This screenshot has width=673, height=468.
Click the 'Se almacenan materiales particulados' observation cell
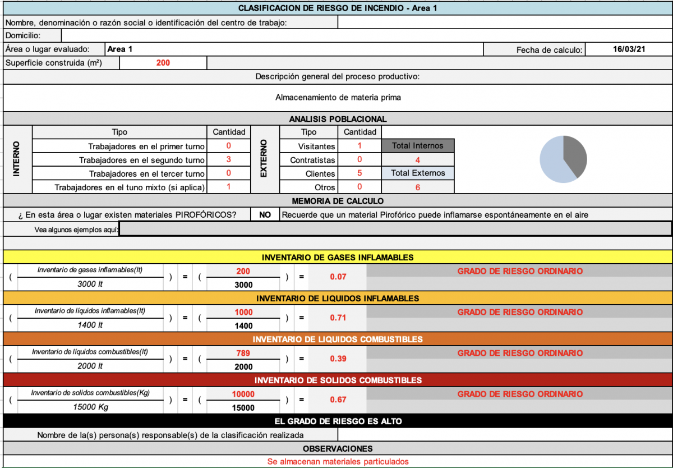(338, 461)
